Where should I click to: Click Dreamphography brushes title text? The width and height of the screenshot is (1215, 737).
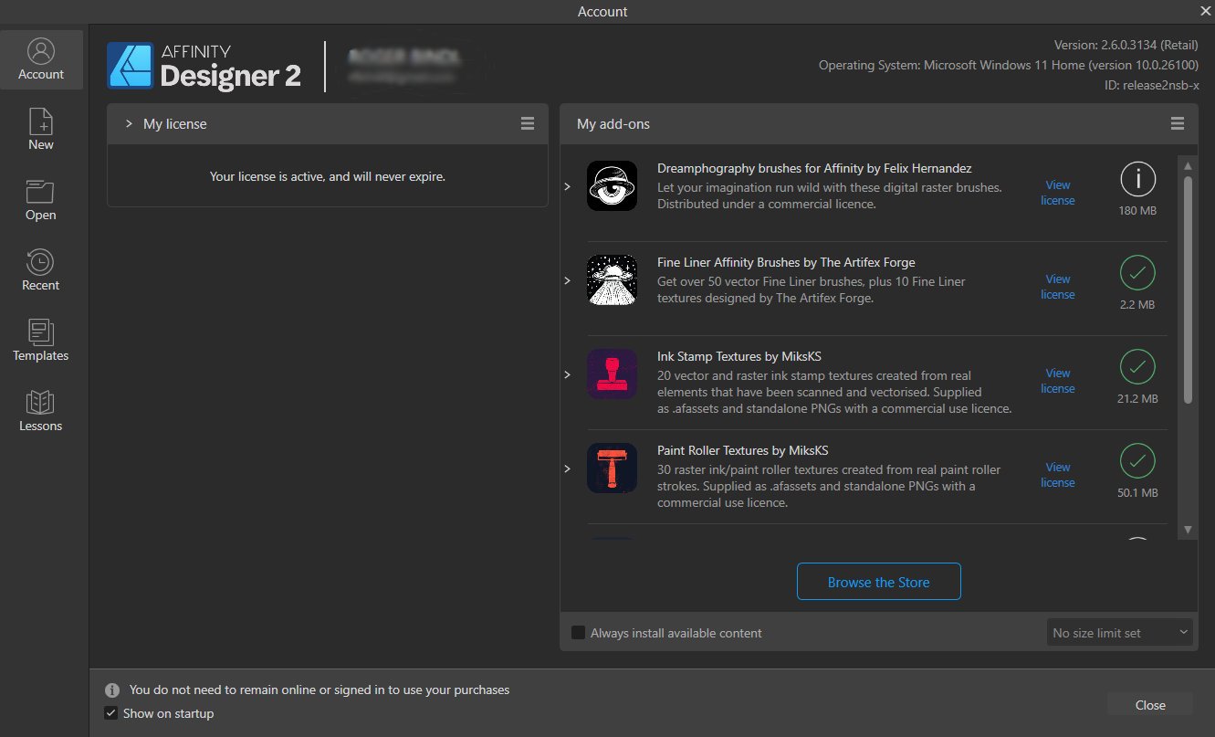pos(814,168)
